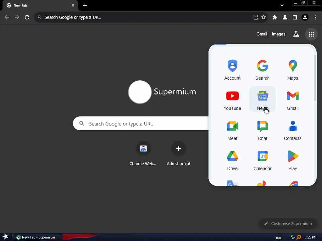Click the taskbar search magnifier tray icon
Image resolution: width=322 pixels, height=241 pixels.
299,237
